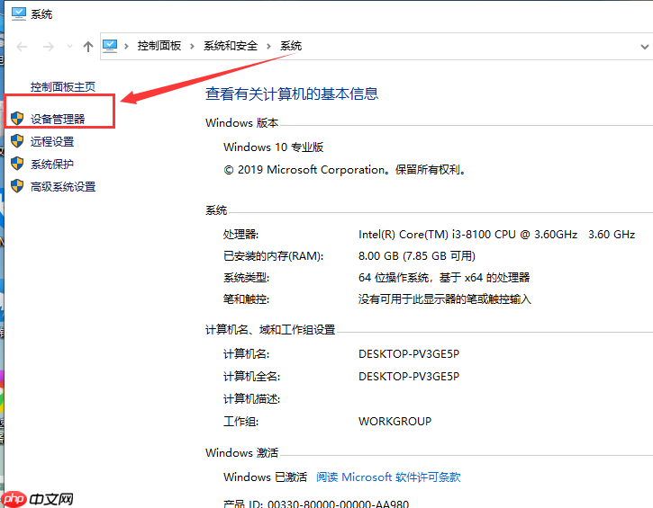
Task: Click the 2019 Microsoft Corporation copyright line
Action: tap(345, 170)
